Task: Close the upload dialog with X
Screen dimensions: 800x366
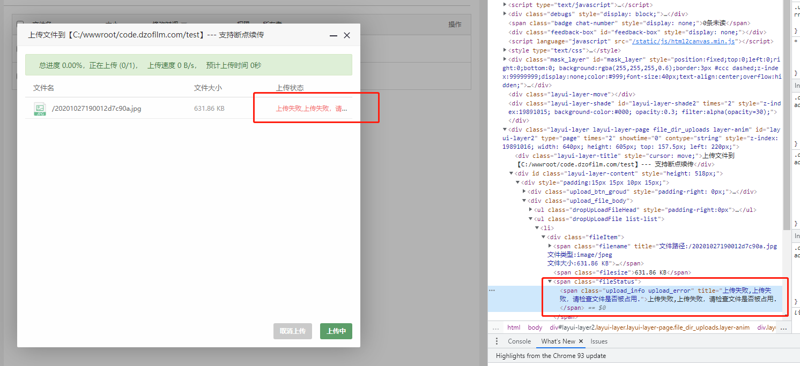Action: pos(347,35)
